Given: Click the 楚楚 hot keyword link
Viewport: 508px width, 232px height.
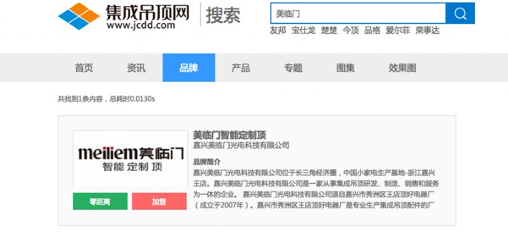Looking at the screenshot, I should (329, 30).
